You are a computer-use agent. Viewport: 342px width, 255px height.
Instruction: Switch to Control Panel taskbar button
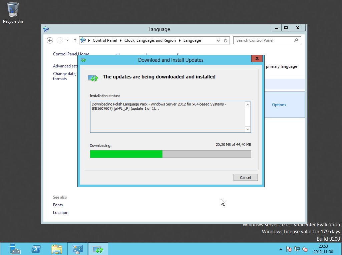[77, 249]
